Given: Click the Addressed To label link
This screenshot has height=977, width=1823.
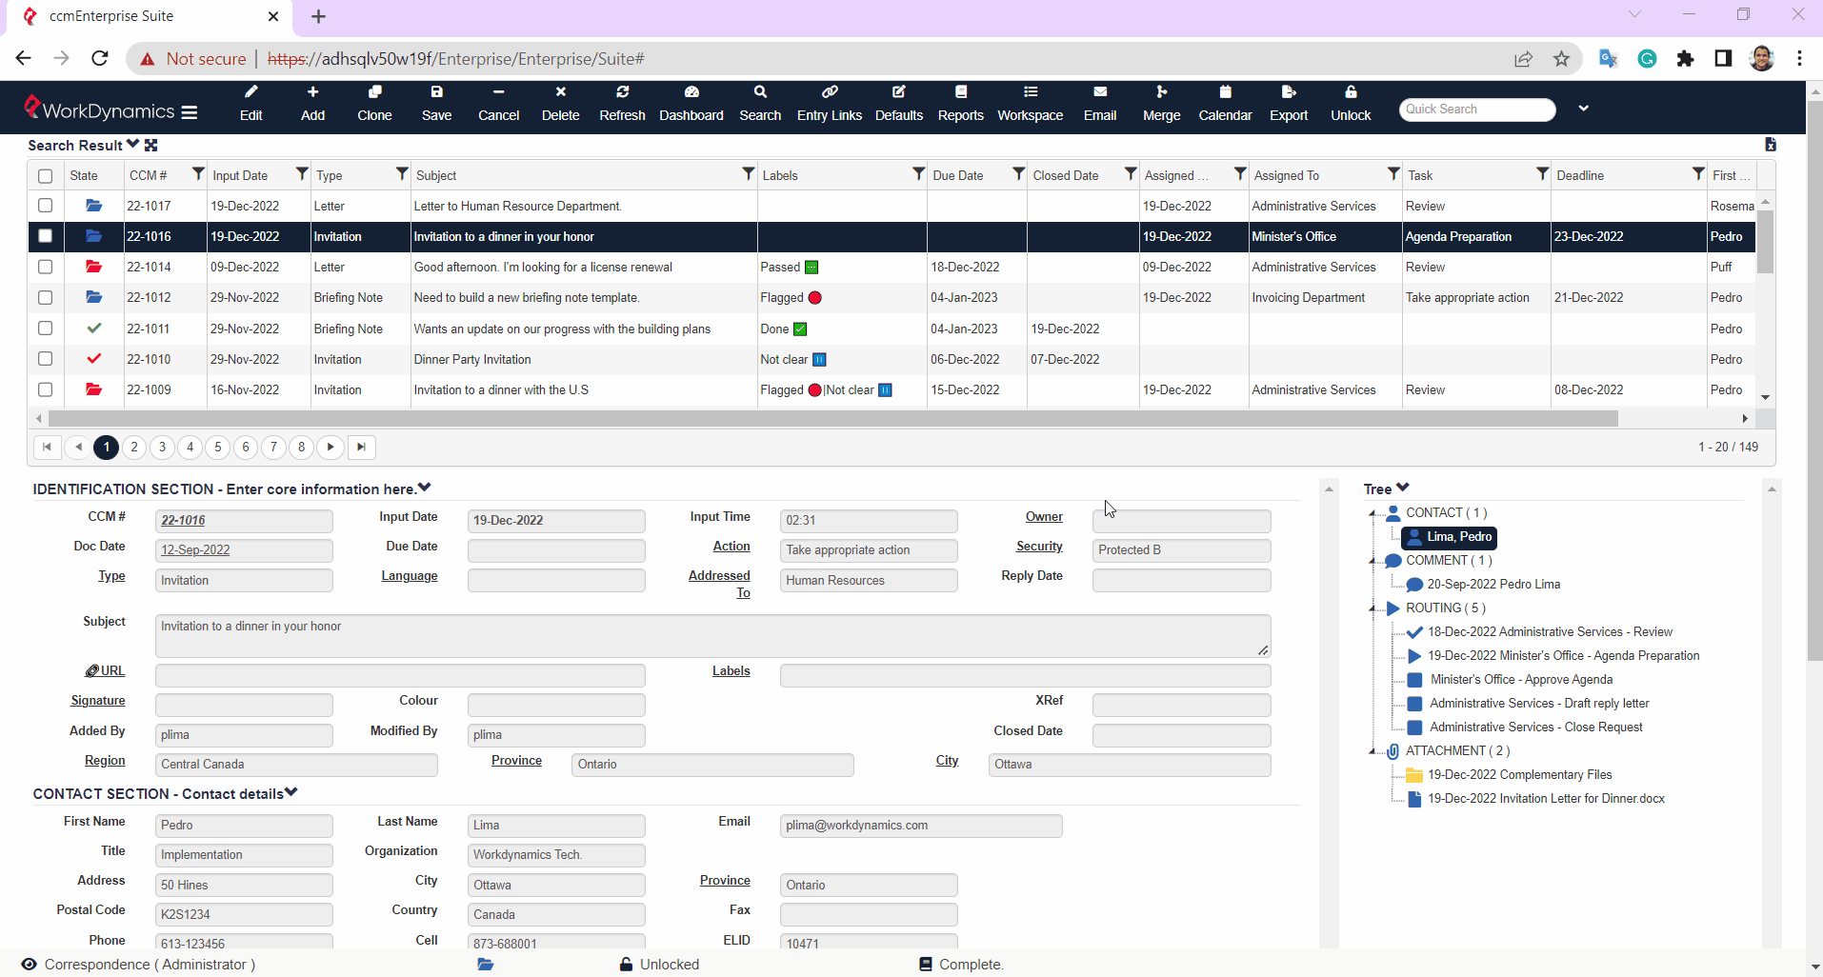Looking at the screenshot, I should coord(720,584).
